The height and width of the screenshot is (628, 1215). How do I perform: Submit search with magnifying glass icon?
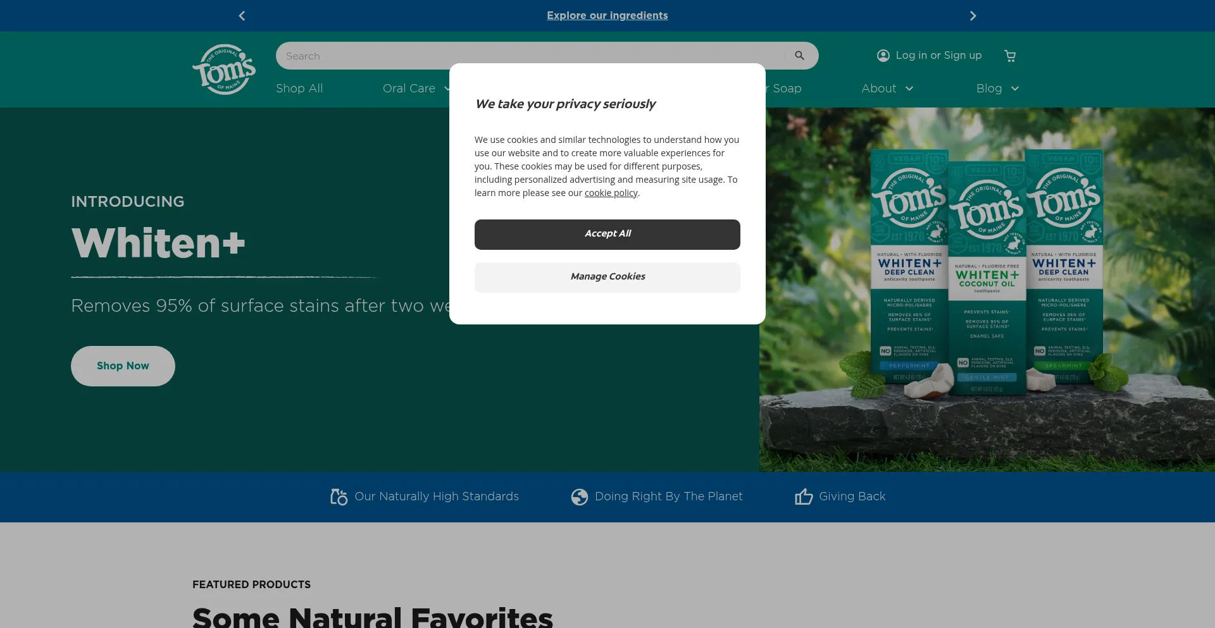[800, 56]
